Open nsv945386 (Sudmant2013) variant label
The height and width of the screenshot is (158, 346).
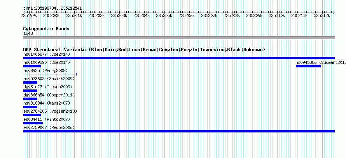[321, 63]
